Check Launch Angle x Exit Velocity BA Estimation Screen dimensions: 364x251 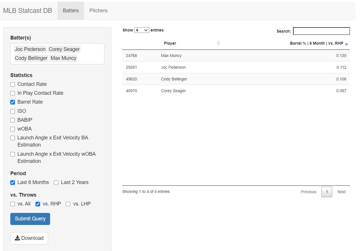13,138
